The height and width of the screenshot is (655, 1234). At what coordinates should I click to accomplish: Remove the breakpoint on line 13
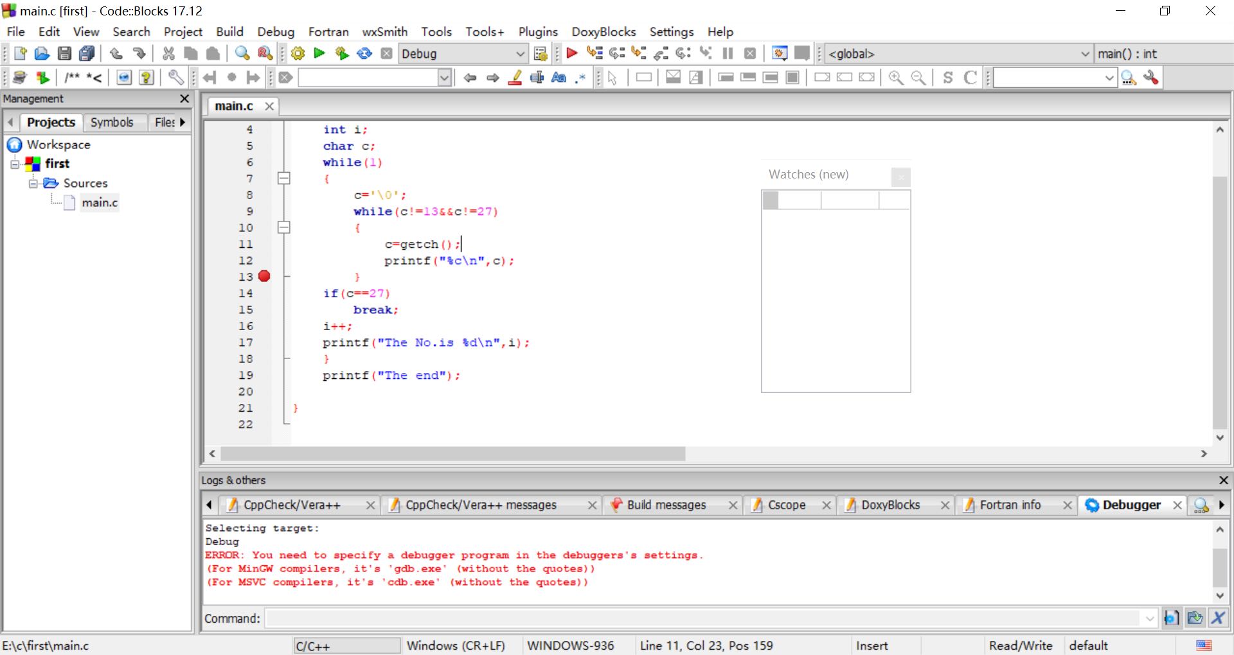[x=264, y=276]
